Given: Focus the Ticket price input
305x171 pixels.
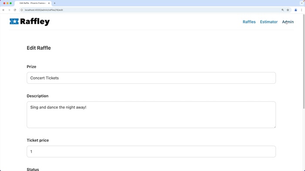Looking at the screenshot, I should [x=151, y=151].
